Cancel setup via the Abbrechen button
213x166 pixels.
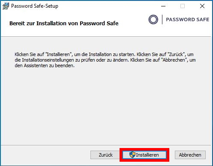tap(190, 155)
